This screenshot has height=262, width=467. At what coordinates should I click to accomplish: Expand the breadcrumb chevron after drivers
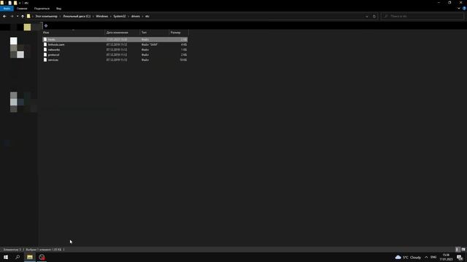[143, 16]
